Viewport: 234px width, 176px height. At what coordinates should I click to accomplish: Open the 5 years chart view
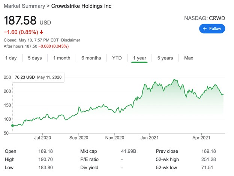pos(165,58)
